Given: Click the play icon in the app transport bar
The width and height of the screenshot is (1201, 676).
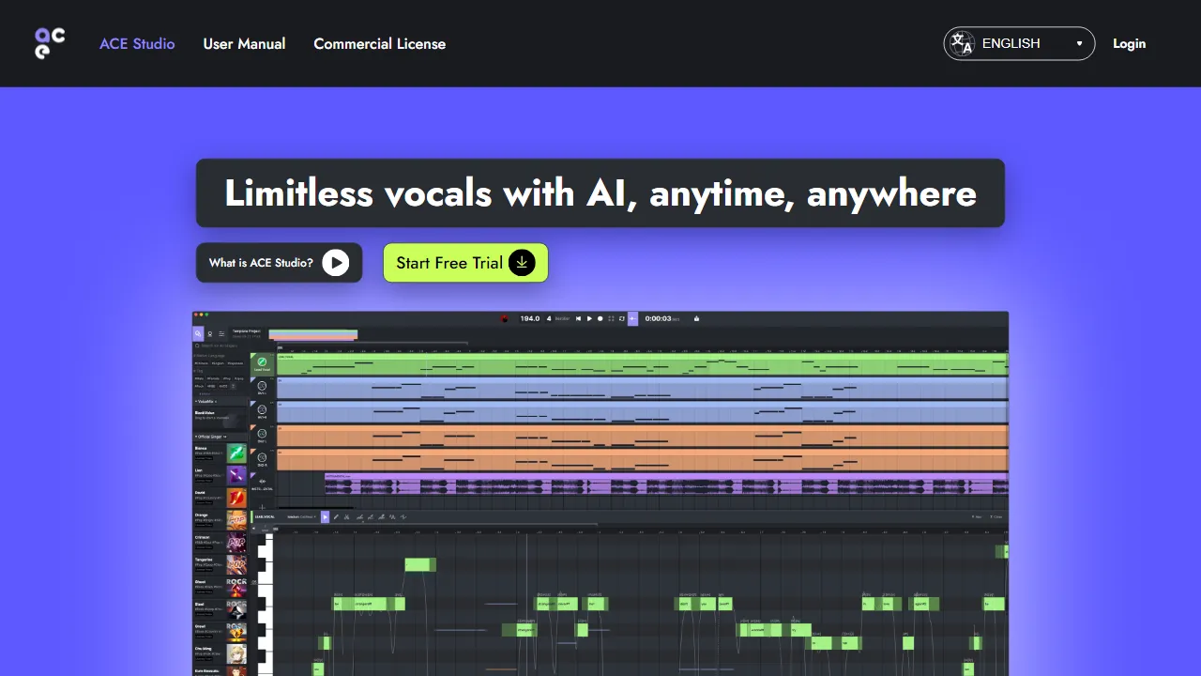Looking at the screenshot, I should coord(589,319).
